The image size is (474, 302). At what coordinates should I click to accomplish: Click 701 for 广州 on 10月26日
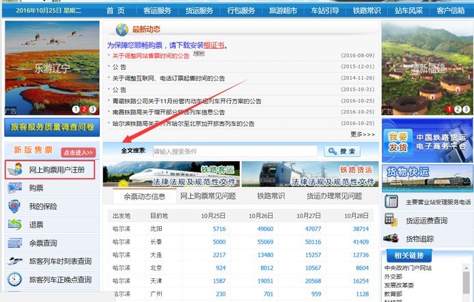[x=268, y=294]
